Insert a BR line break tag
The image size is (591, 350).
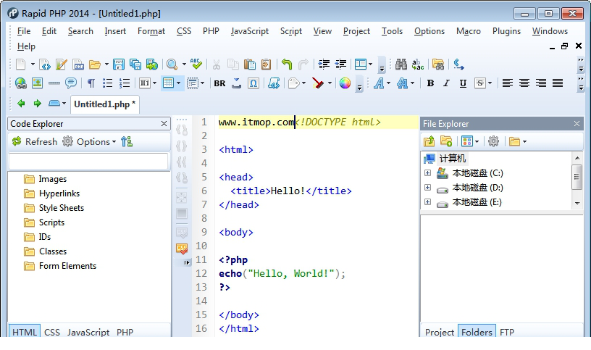[219, 83]
